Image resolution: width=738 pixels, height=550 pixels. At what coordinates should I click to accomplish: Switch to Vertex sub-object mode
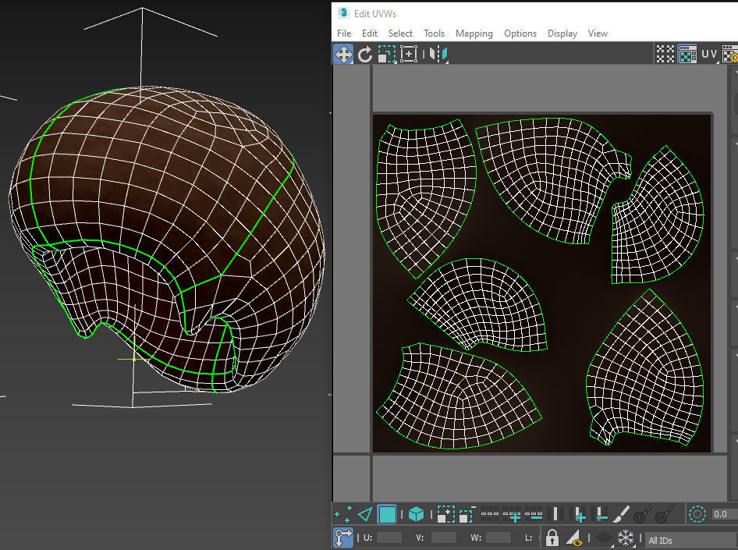pyautogui.click(x=343, y=514)
